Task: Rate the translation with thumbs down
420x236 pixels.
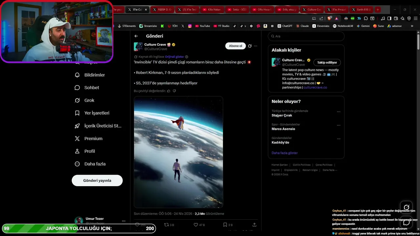Action: pyautogui.click(x=174, y=91)
